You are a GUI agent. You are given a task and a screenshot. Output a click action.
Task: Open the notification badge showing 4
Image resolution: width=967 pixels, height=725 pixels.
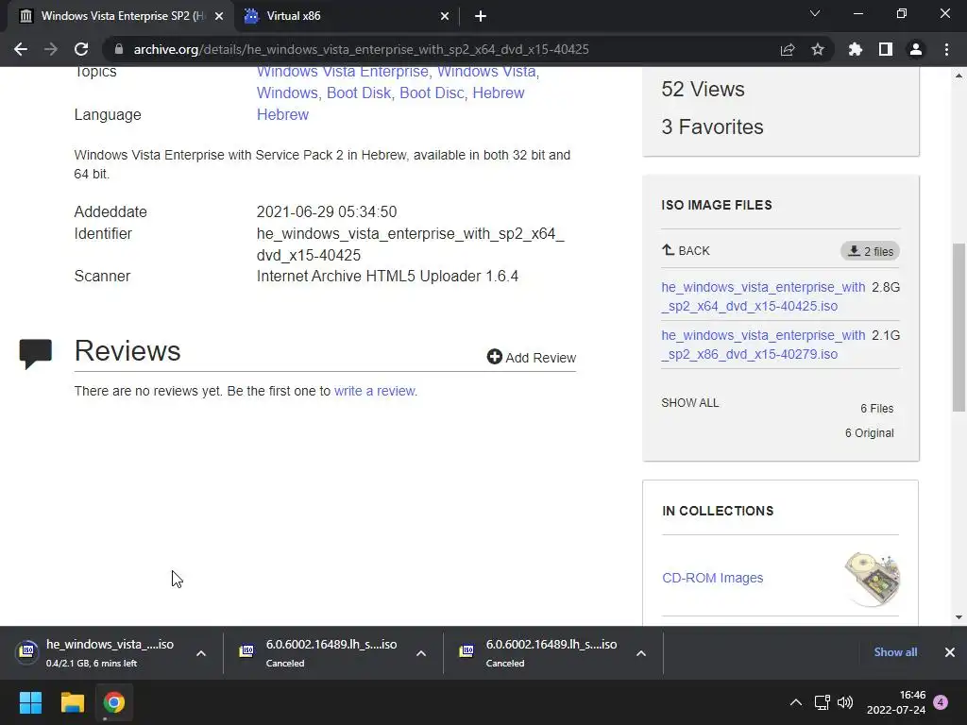click(x=941, y=702)
